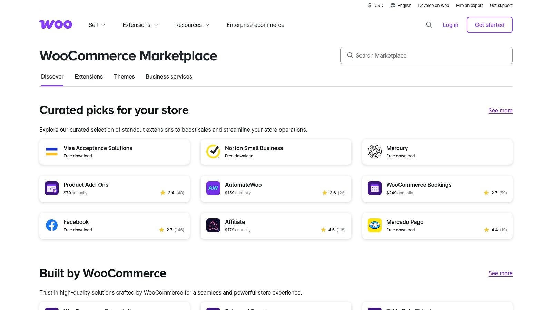Click See more for Curated picks
The width and height of the screenshot is (552, 310).
pyautogui.click(x=500, y=110)
